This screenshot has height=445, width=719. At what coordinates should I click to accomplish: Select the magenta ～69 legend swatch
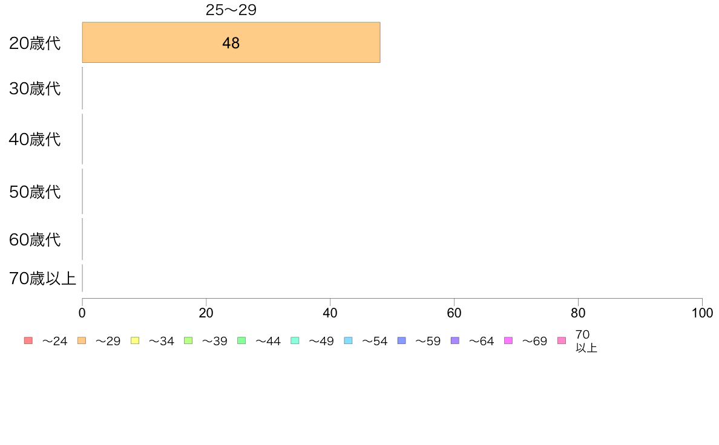coord(508,340)
